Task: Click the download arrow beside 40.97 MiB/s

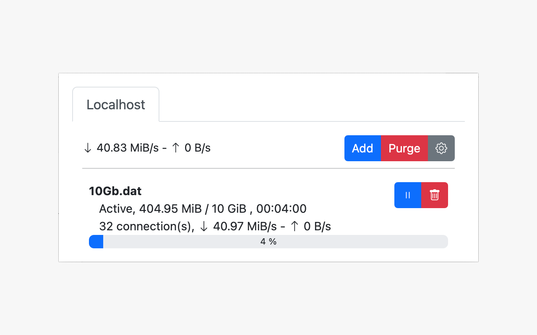Action: click(204, 227)
